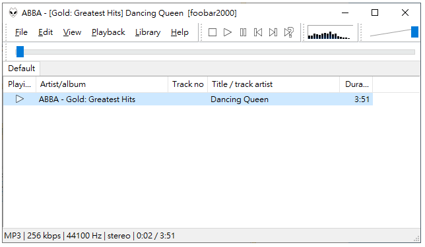
Task: Open the Playback menu
Action: (108, 32)
